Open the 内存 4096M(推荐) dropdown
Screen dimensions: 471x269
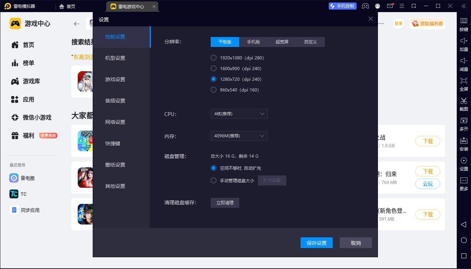pyautogui.click(x=239, y=136)
